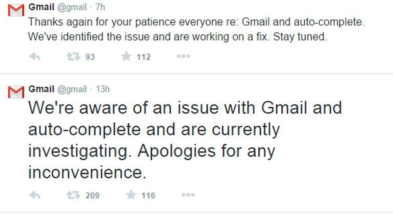Open more options on the 13h tweet

(x=187, y=195)
